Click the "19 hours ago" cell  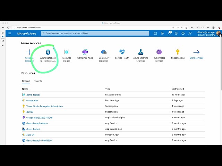[x=178, y=95]
